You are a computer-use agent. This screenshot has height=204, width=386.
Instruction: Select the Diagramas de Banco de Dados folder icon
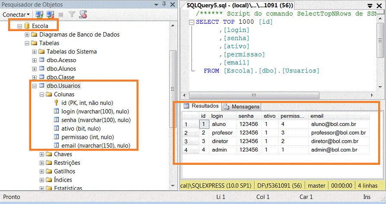pos(34,35)
